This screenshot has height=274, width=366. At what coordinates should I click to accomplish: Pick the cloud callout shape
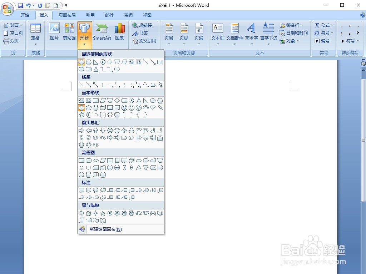[103, 191]
